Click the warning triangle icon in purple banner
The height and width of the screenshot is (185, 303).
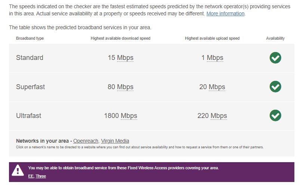click(18, 171)
